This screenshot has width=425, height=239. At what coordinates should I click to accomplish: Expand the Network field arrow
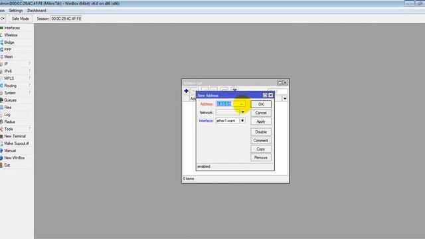click(x=242, y=112)
